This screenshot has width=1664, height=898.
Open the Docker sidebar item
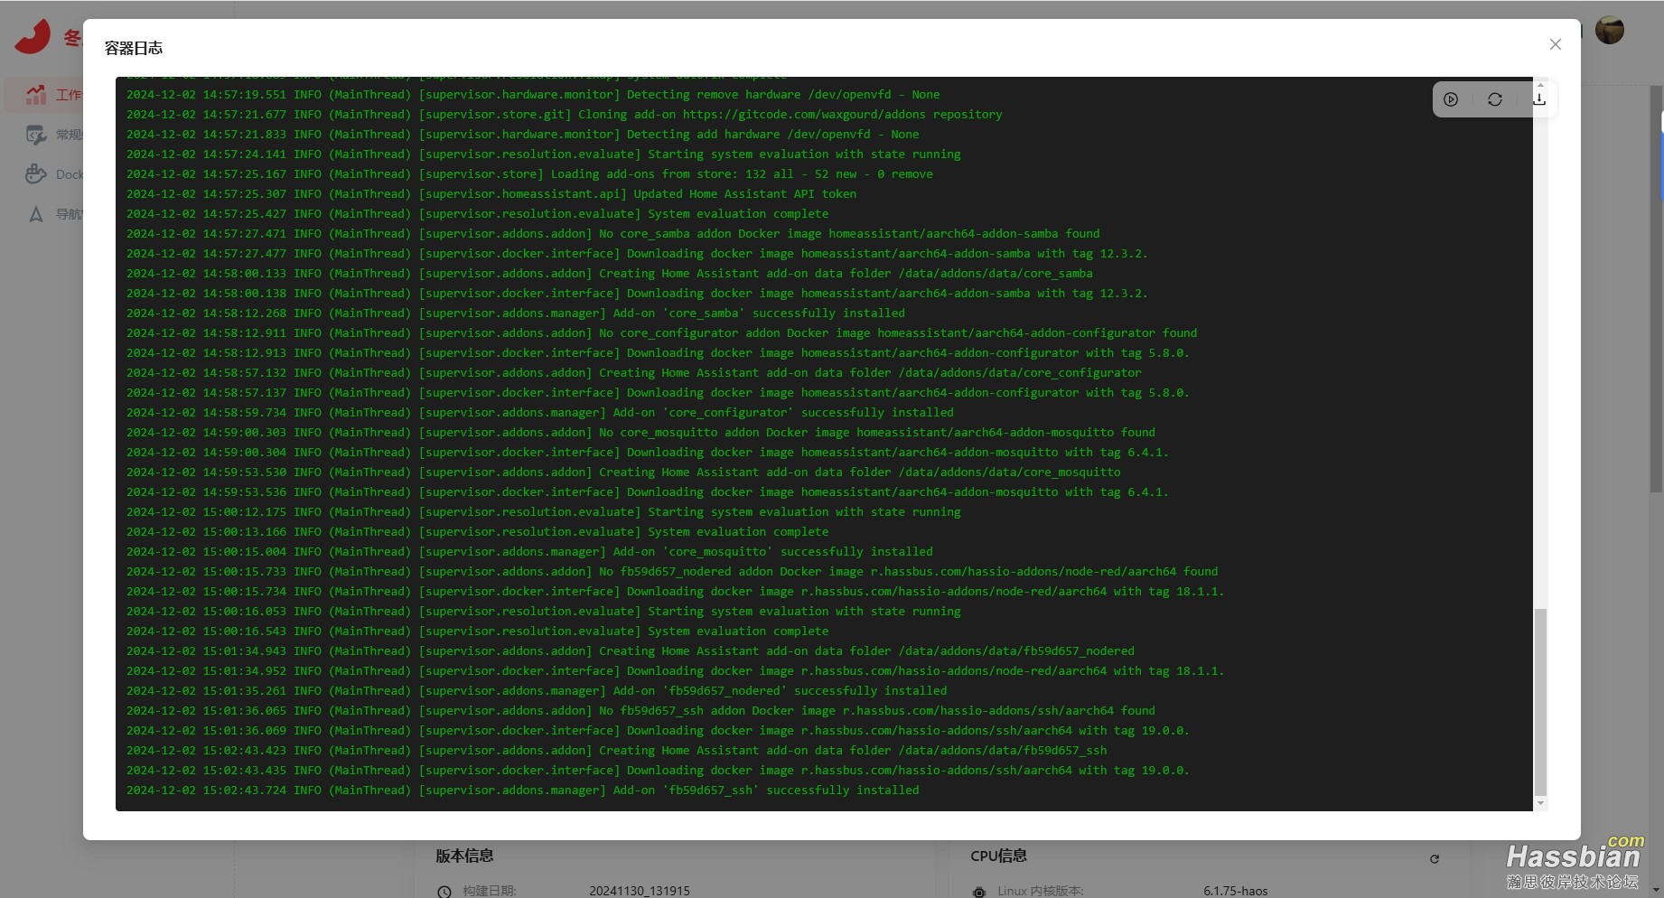coord(52,174)
